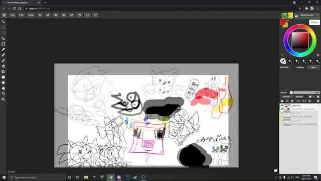Viewport: 321px width, 181px height.
Task: Open the View menu
Action: click(31, 15)
